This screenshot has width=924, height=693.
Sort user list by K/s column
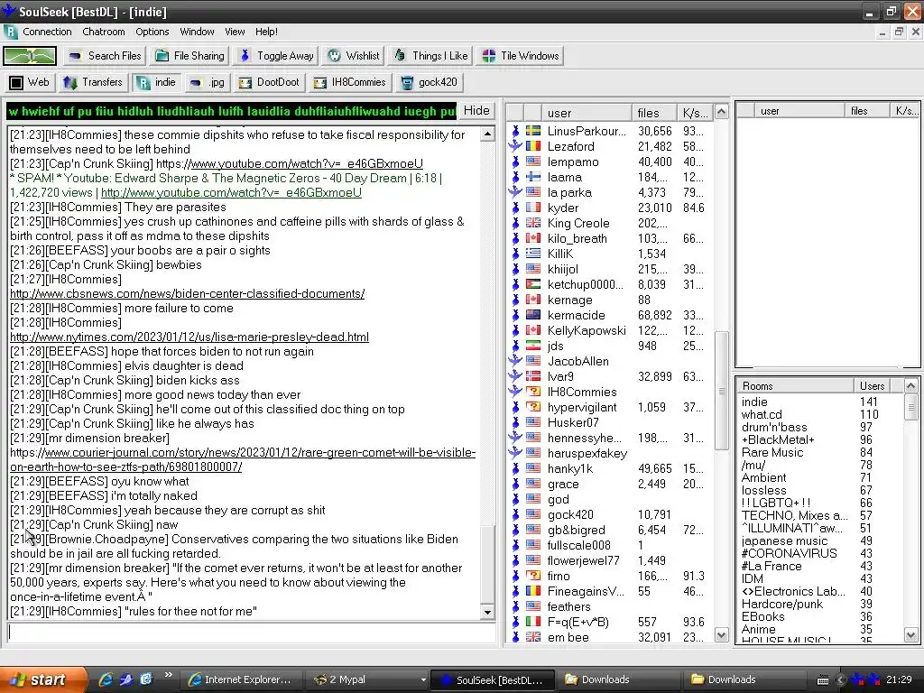coord(695,113)
